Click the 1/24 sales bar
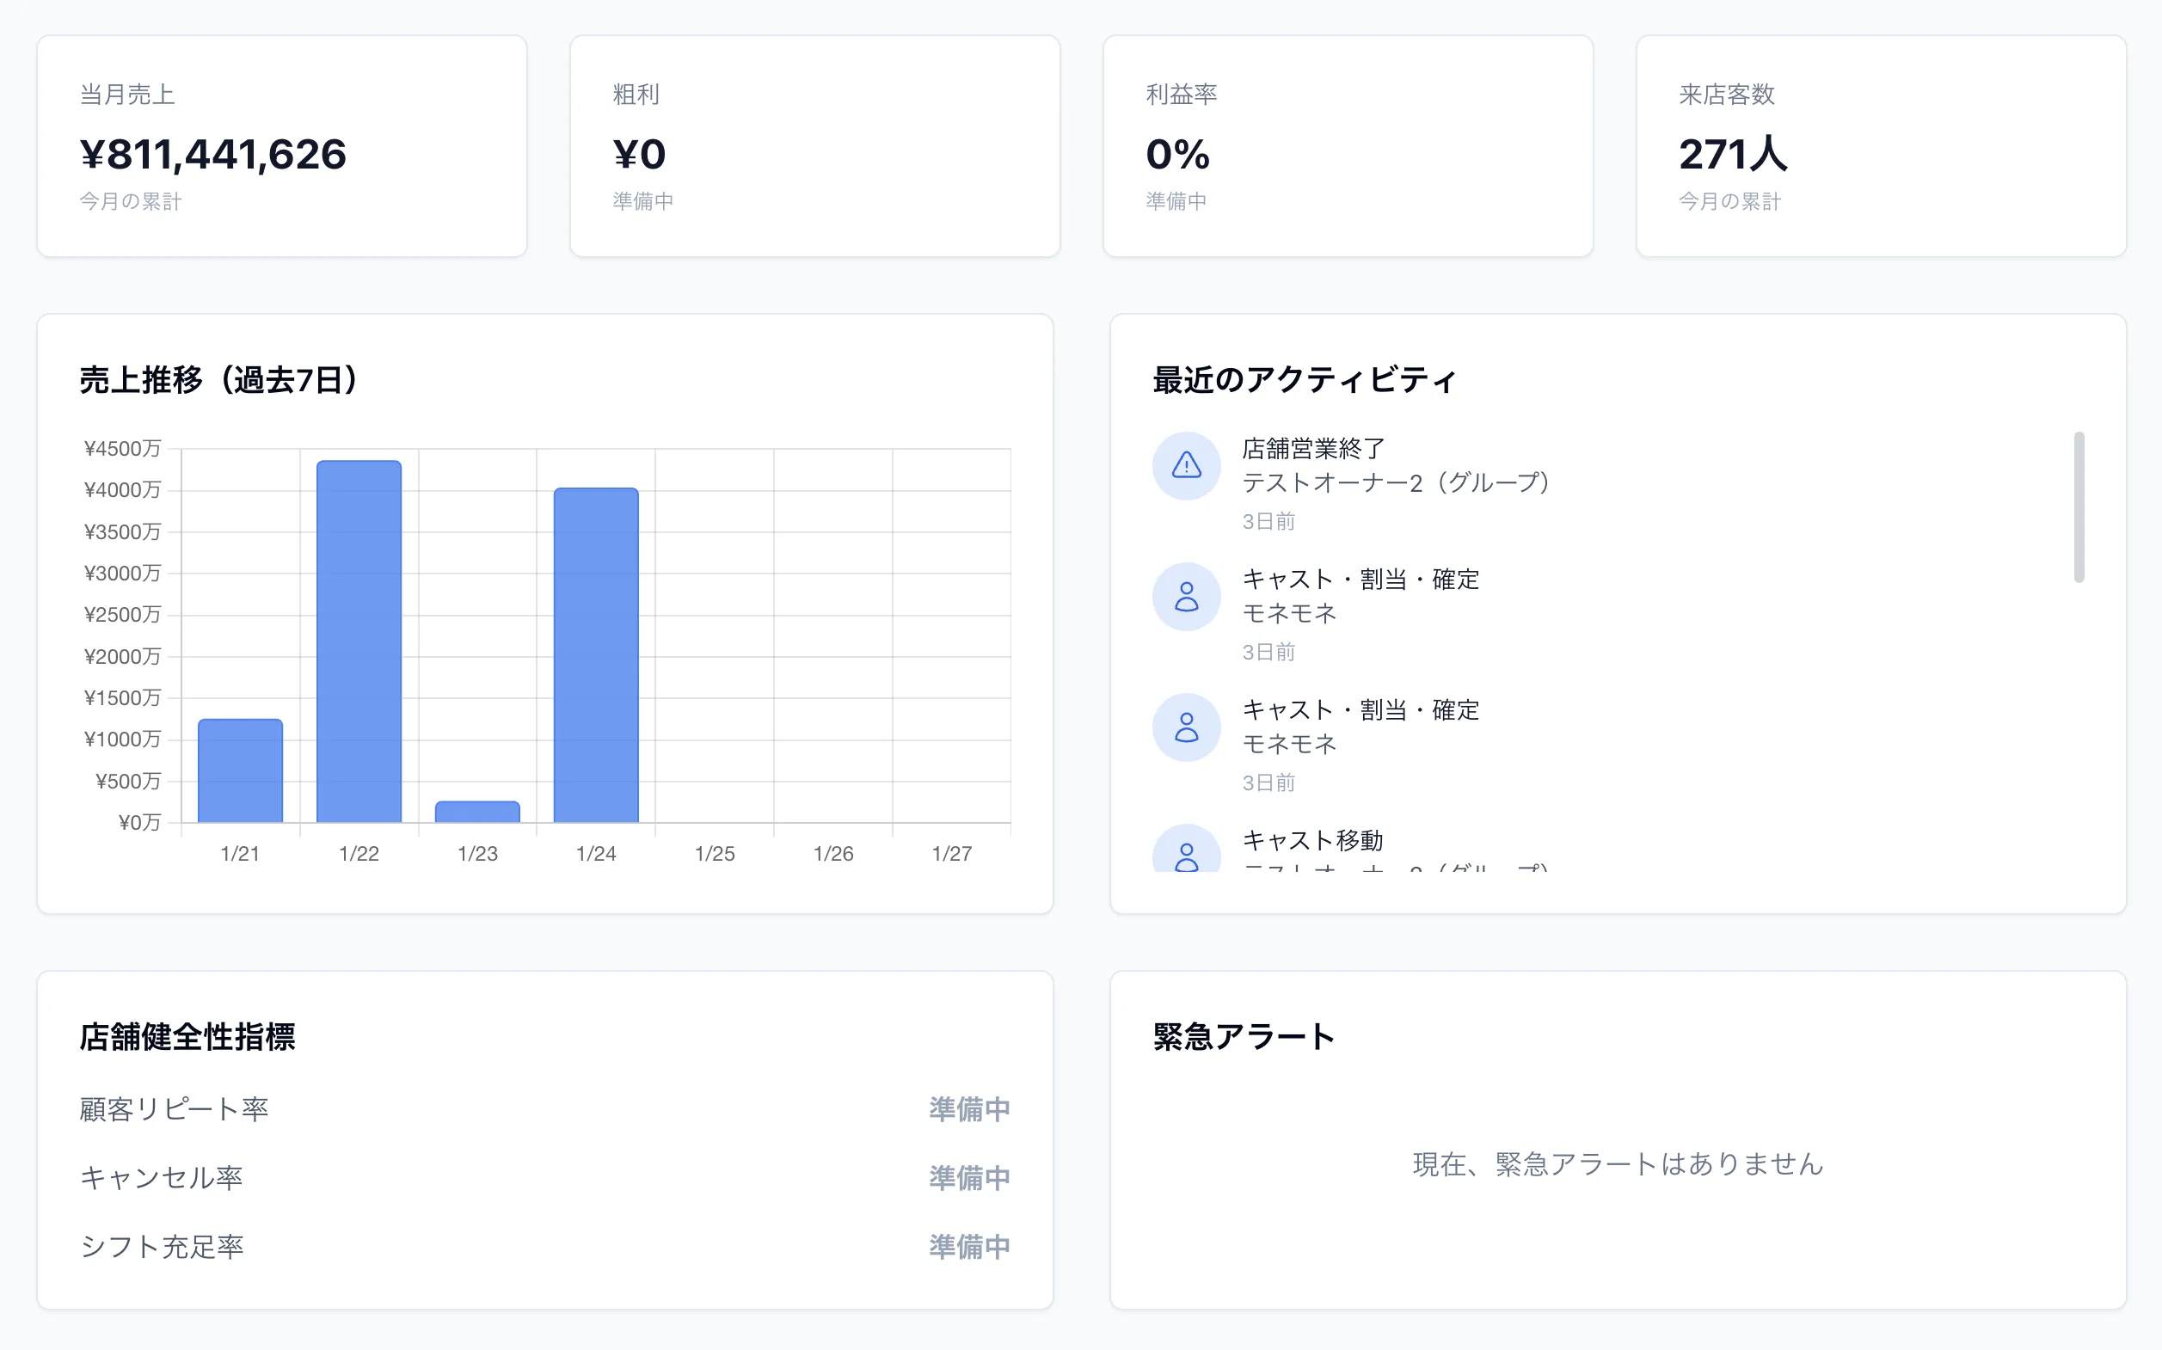 coord(596,654)
